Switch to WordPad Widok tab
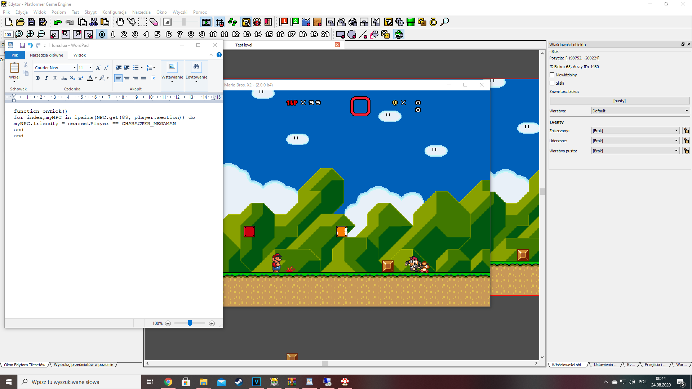The width and height of the screenshot is (692, 389). [80, 55]
